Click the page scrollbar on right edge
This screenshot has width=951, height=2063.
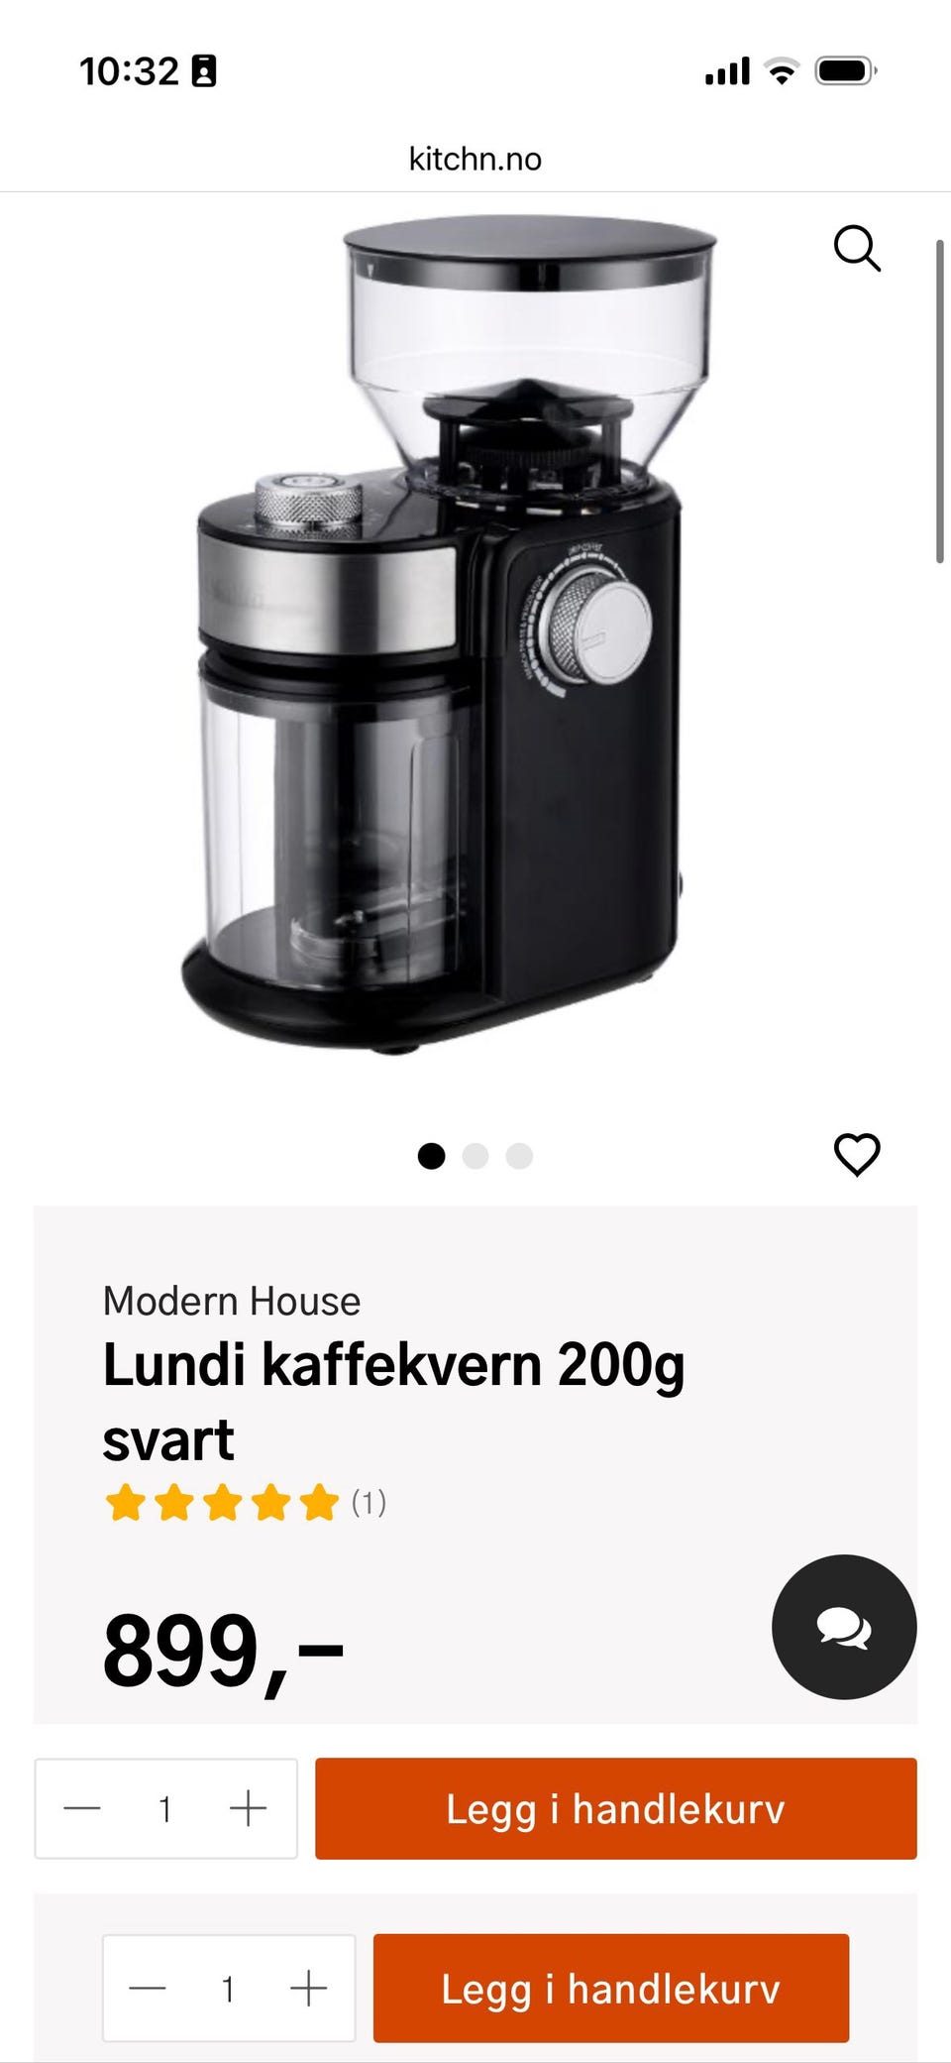pyautogui.click(x=940, y=401)
